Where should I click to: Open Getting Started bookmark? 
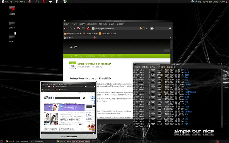(90, 33)
